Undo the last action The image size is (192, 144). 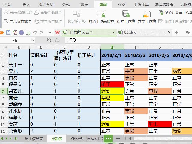click(35, 32)
